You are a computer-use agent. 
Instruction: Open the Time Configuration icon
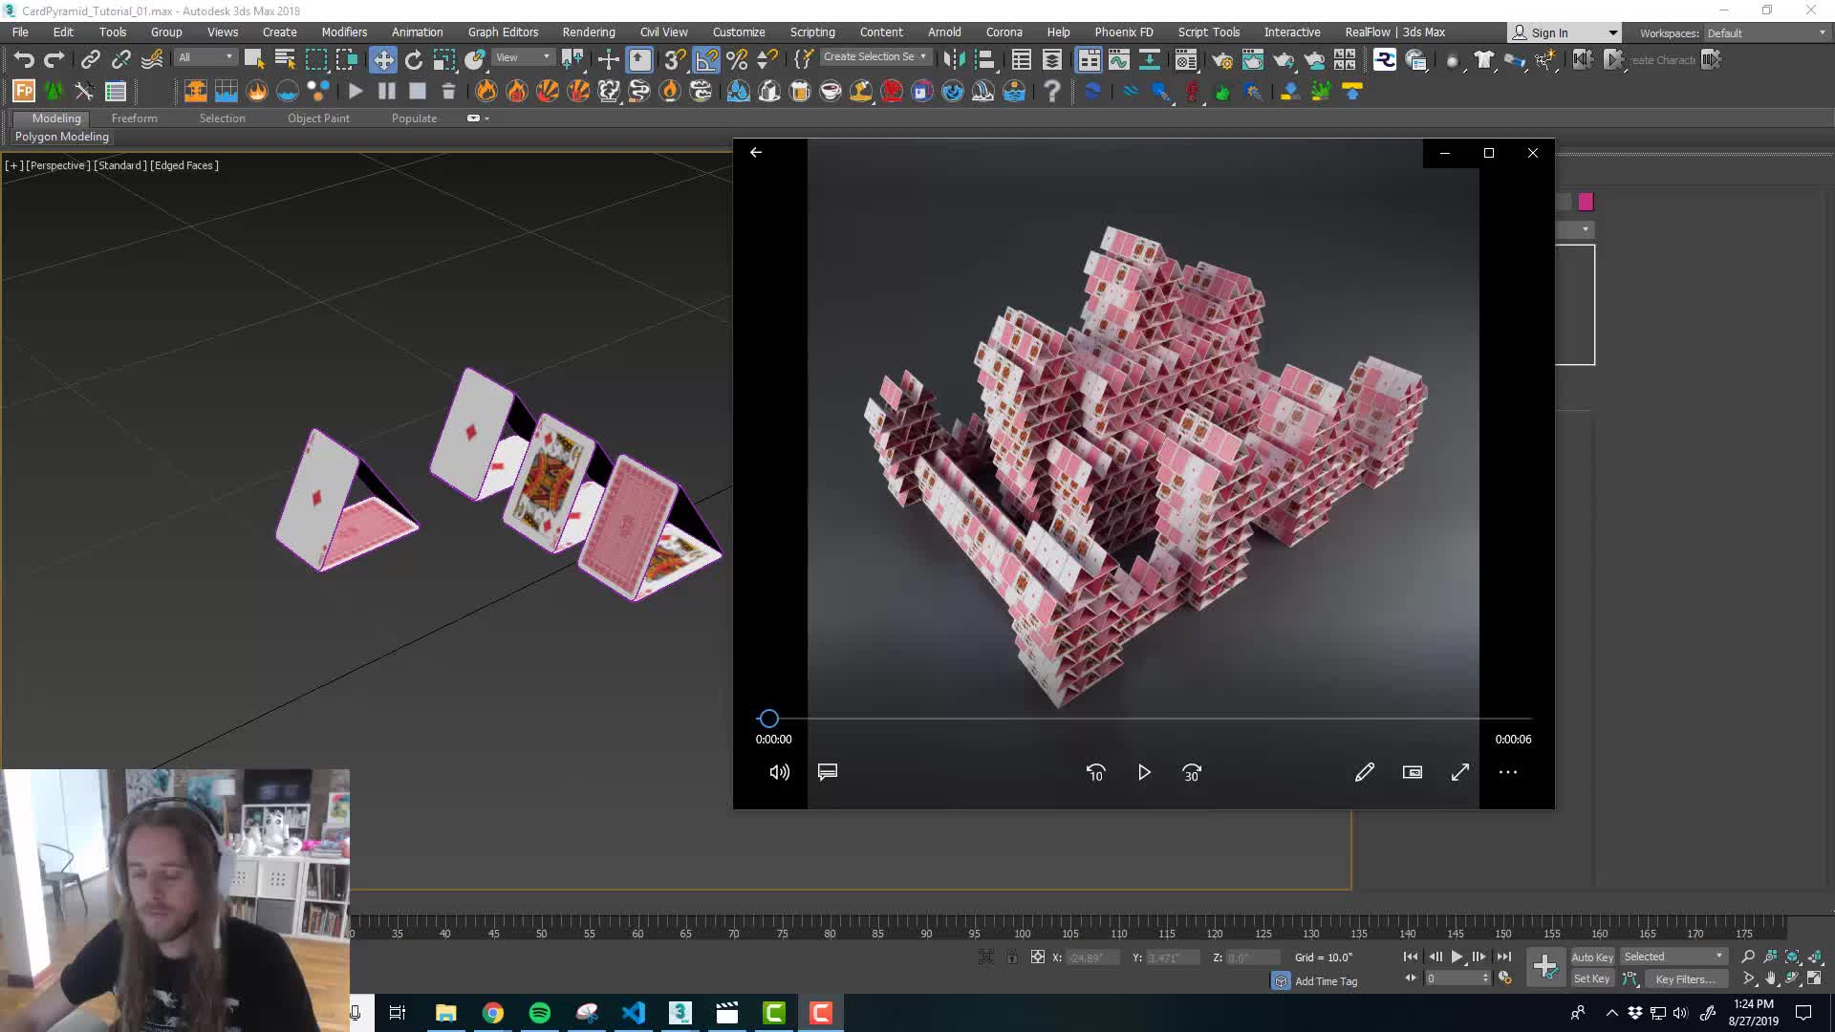coord(1505,978)
